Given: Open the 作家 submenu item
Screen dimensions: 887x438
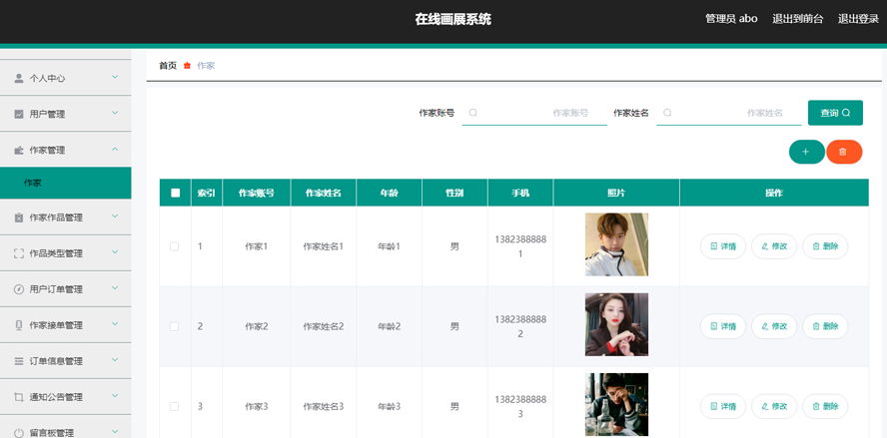Looking at the screenshot, I should (33, 183).
